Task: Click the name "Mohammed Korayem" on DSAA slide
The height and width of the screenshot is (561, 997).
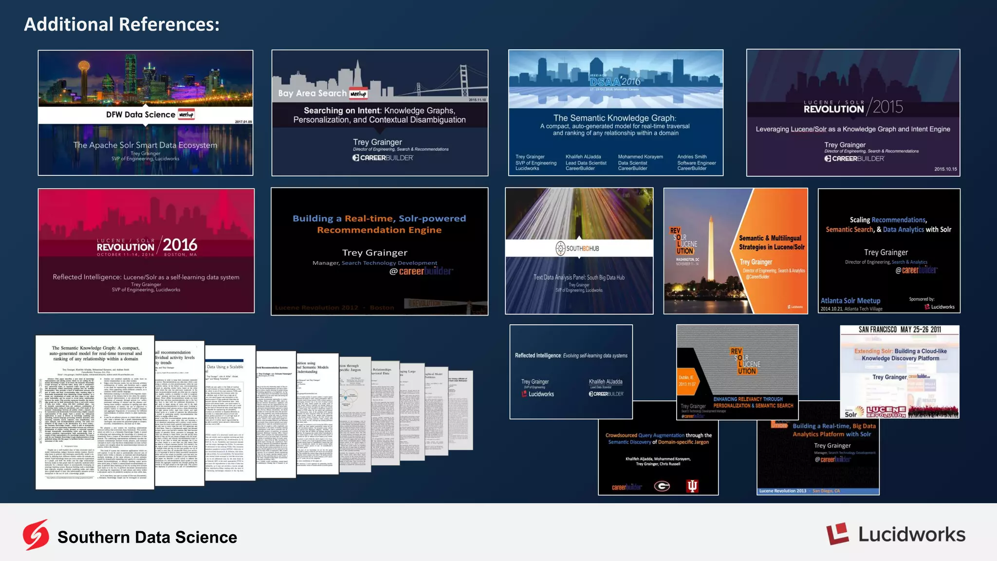Action: click(641, 157)
